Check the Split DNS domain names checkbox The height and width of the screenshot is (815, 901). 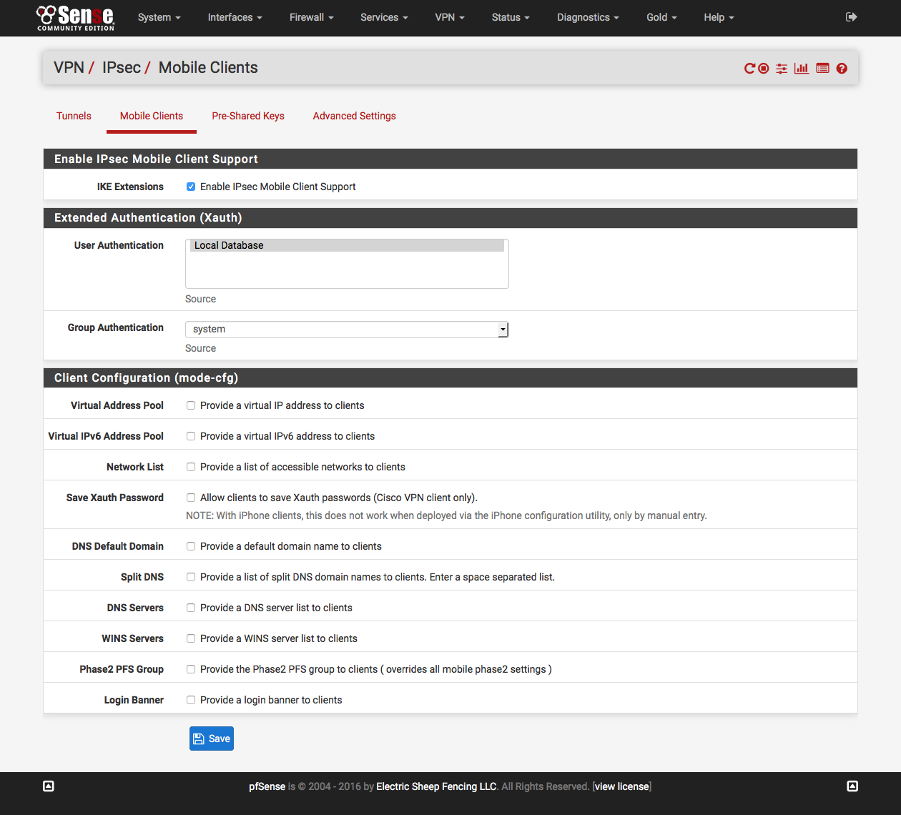point(191,577)
